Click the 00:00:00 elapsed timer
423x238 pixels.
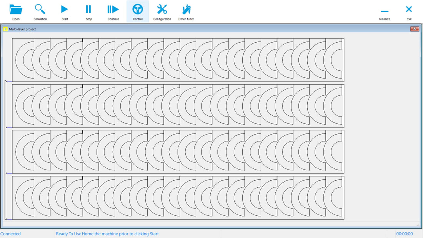(404, 234)
